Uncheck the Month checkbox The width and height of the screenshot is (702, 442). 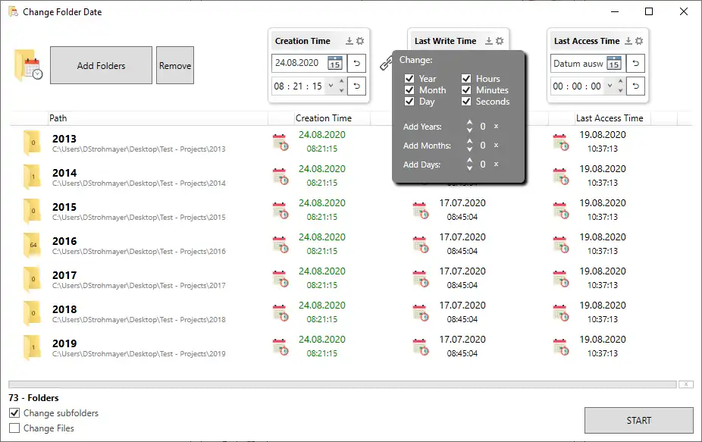pyautogui.click(x=409, y=90)
